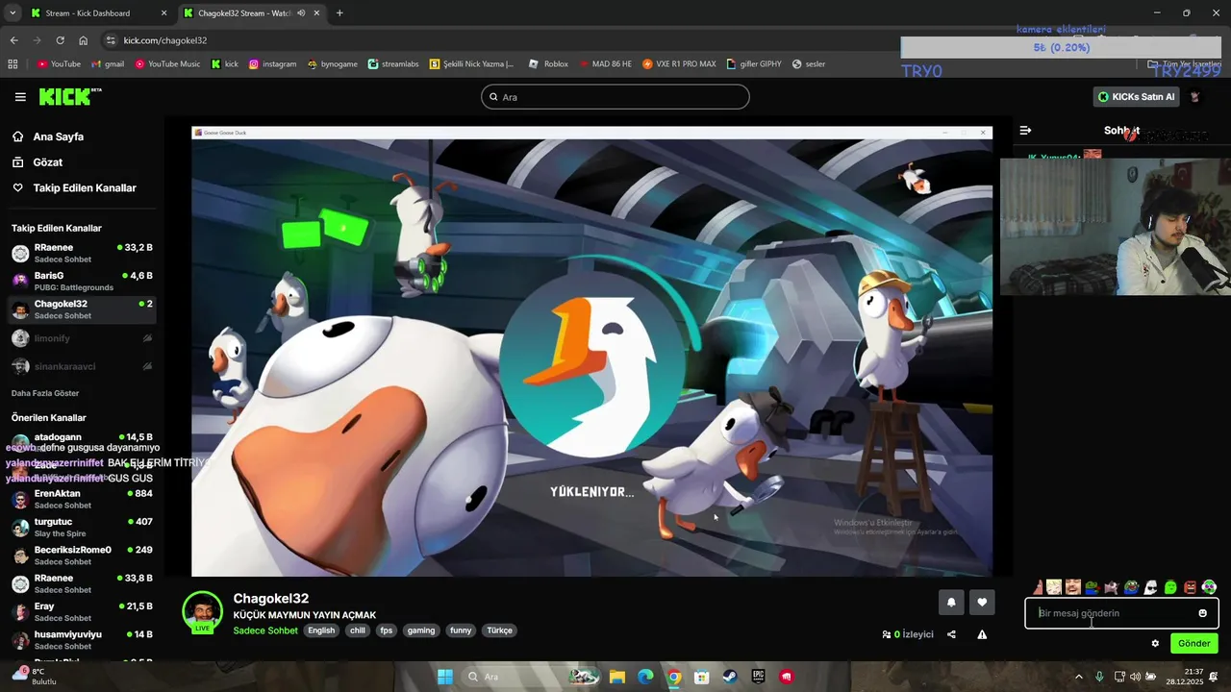This screenshot has height=692, width=1231.
Task: Open the Sadece Sohbet category link
Action: tap(265, 630)
